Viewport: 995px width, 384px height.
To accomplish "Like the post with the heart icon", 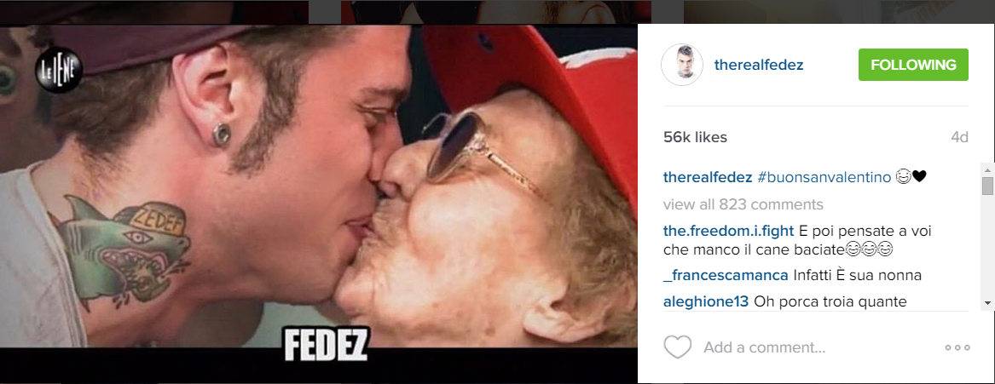I will [x=677, y=347].
